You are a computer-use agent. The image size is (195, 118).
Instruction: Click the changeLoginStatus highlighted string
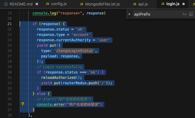(x=74, y=51)
